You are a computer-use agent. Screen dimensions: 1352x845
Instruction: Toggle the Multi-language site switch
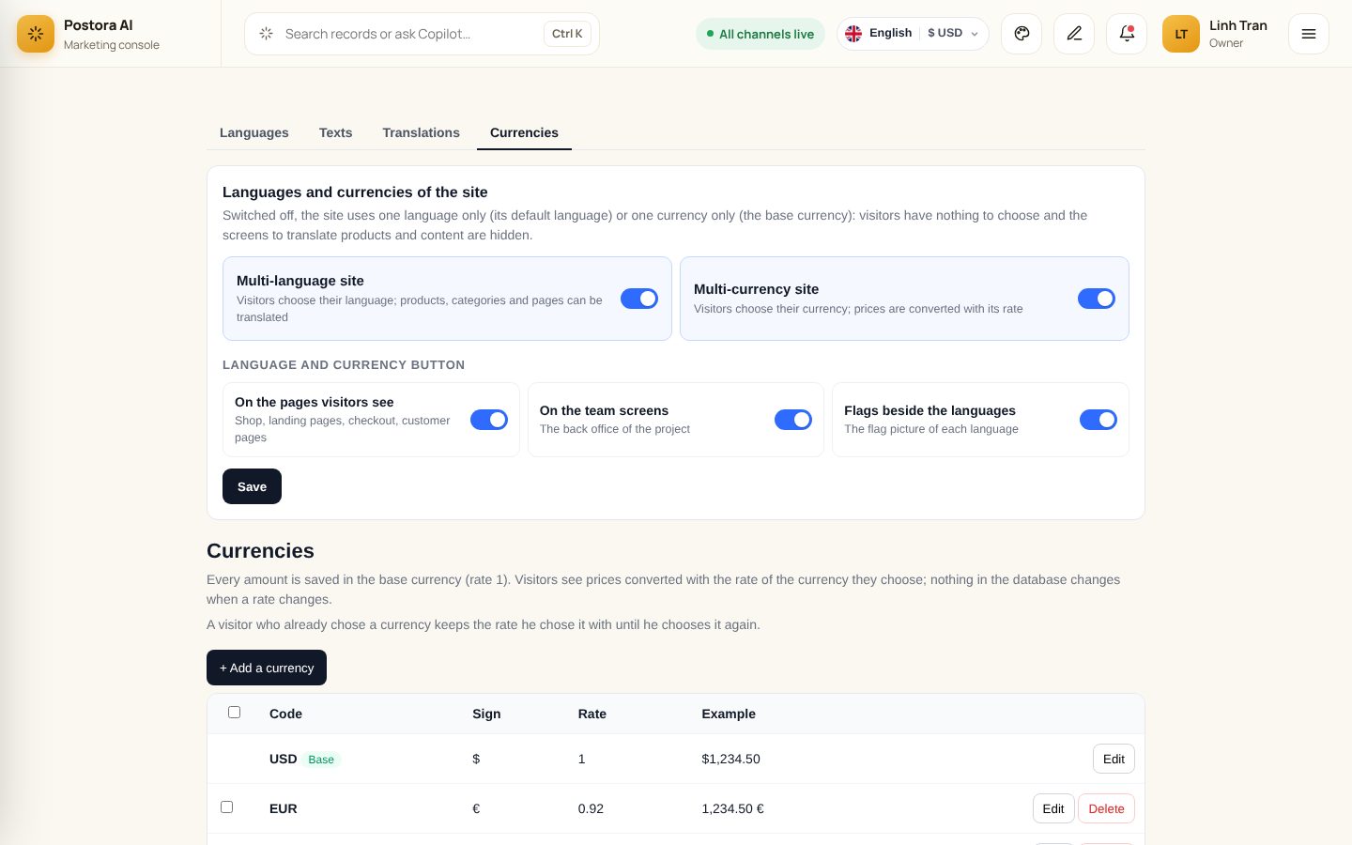click(x=639, y=299)
